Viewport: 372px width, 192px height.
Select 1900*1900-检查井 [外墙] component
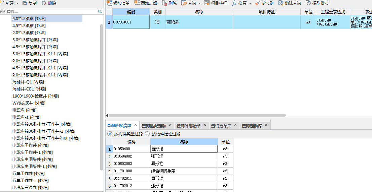(36, 96)
